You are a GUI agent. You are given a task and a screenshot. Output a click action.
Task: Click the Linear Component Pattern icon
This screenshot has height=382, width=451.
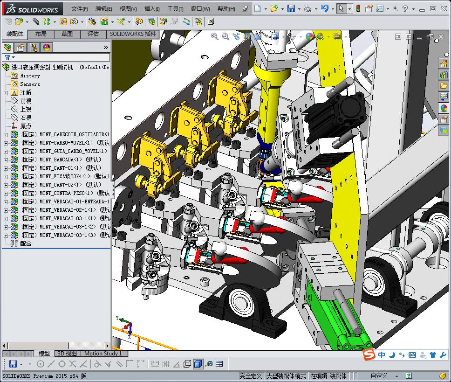[46, 21]
